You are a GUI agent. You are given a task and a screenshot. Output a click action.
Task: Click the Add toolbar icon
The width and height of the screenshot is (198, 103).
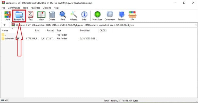pos(7,16)
